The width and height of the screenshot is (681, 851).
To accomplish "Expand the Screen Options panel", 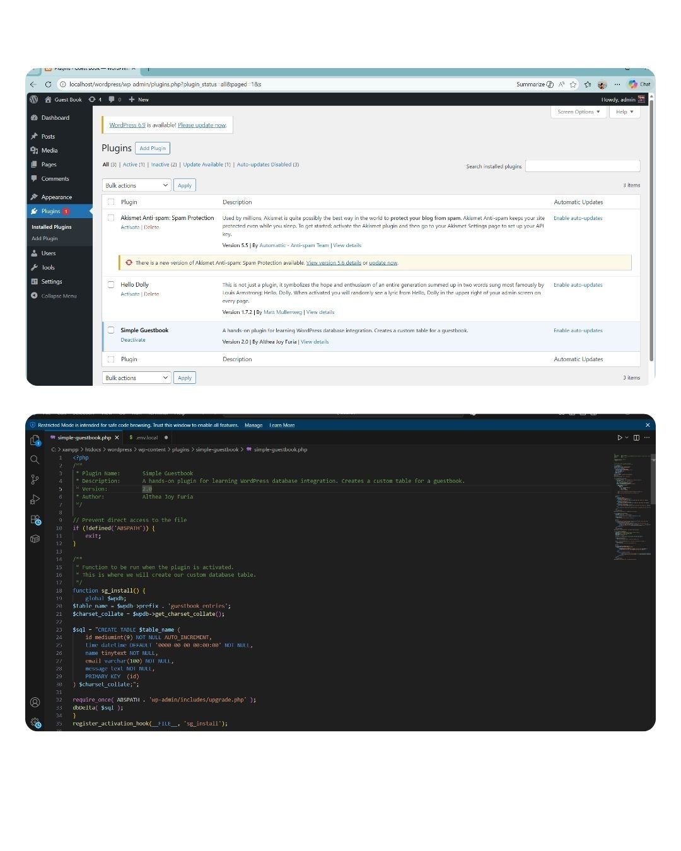I will pyautogui.click(x=578, y=112).
